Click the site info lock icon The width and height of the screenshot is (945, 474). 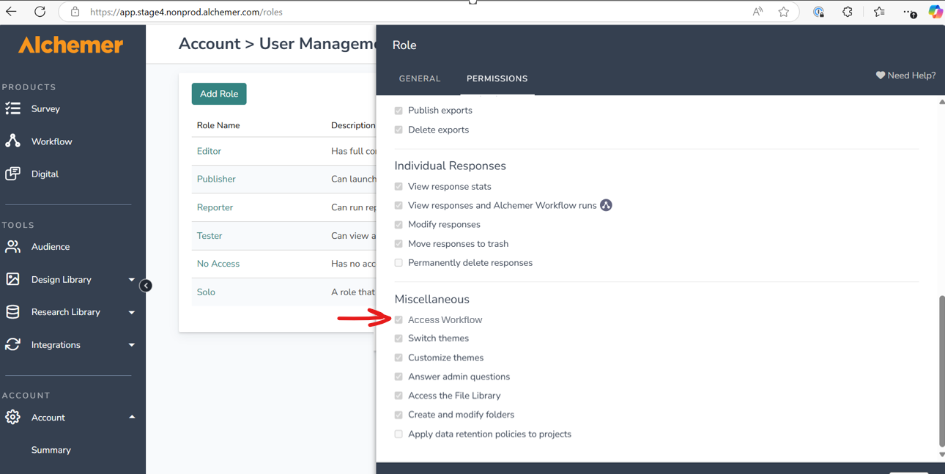pyautogui.click(x=75, y=12)
